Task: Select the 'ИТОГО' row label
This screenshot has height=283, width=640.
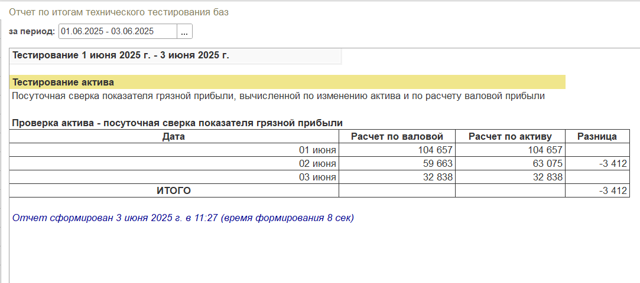Action: tap(174, 190)
